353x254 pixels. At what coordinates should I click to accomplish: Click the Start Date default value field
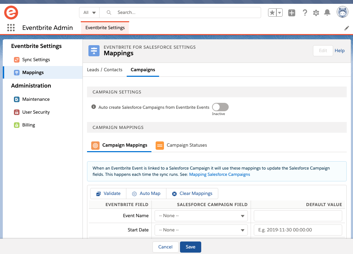pos(298,230)
